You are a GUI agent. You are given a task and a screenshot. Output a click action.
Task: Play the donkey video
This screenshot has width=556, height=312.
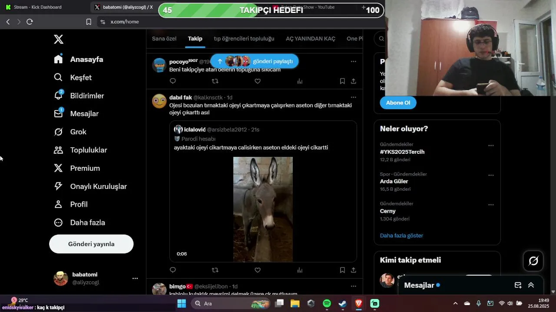point(263,209)
